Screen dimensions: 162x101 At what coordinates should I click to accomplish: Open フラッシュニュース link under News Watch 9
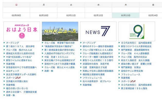(131, 74)
